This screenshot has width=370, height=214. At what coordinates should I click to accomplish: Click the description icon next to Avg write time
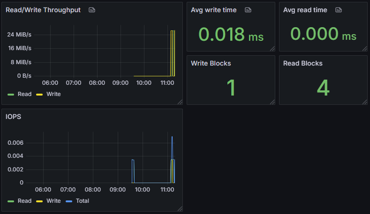[x=248, y=10]
